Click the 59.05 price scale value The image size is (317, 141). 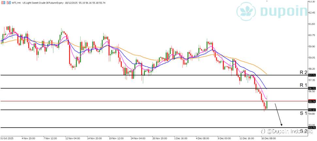[311, 58]
